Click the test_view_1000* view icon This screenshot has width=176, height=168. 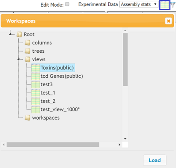(36, 110)
